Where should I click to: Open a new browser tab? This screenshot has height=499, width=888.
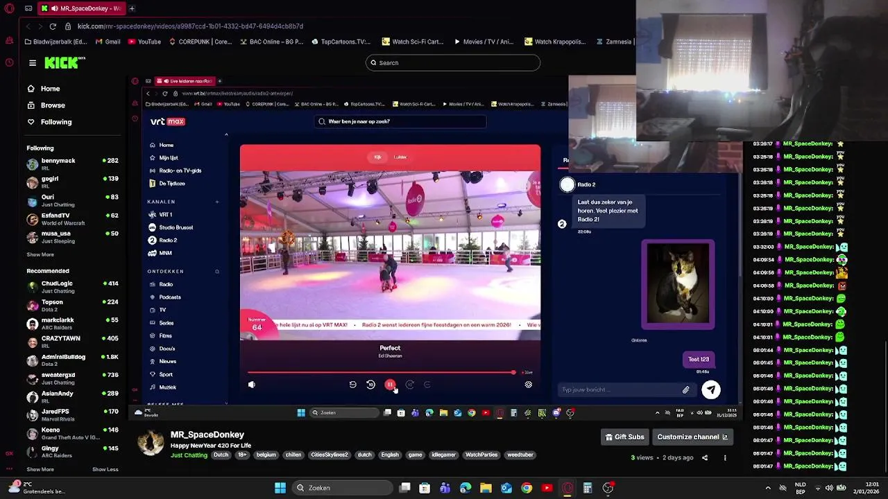click(132, 8)
